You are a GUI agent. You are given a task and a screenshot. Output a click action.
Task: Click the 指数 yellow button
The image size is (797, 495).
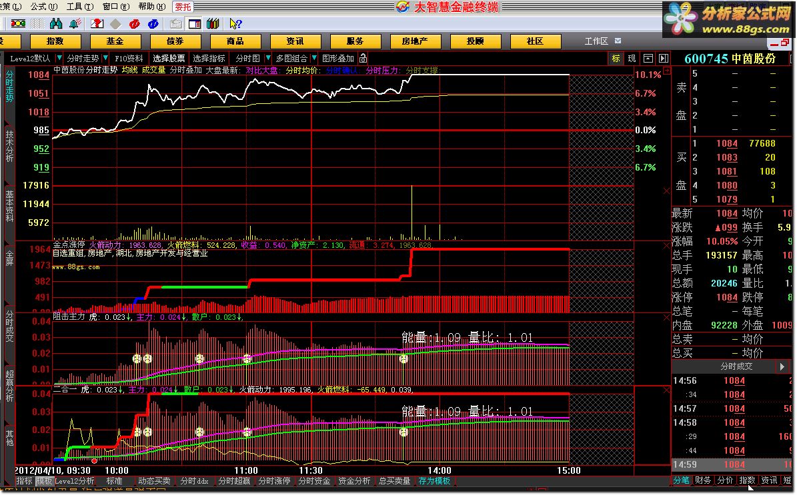coord(55,41)
